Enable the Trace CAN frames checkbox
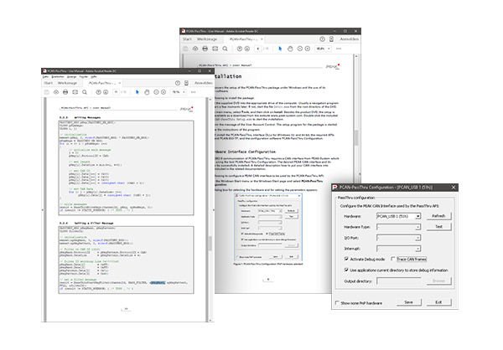The height and width of the screenshot is (350, 503). coord(393,259)
